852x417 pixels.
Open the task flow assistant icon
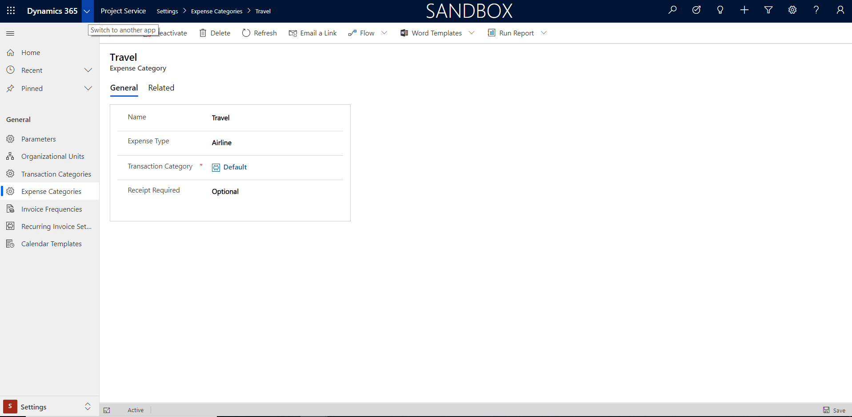(x=696, y=10)
